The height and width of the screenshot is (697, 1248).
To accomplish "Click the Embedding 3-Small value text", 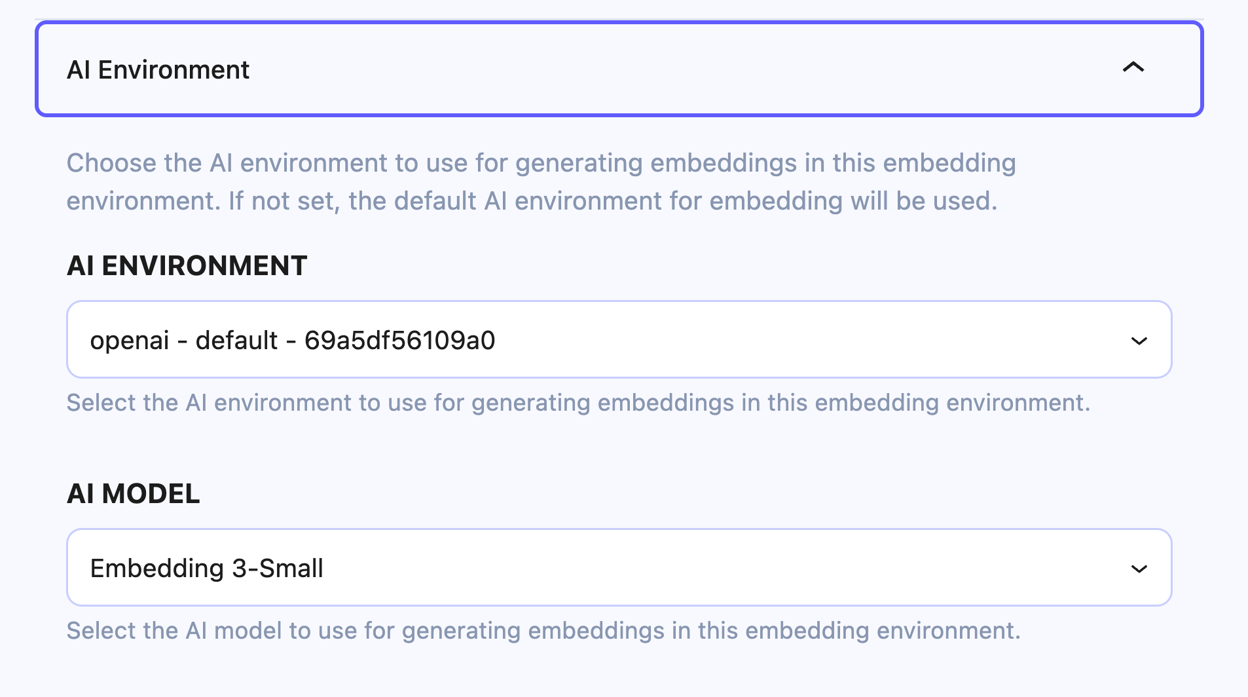I will pyautogui.click(x=206, y=569).
